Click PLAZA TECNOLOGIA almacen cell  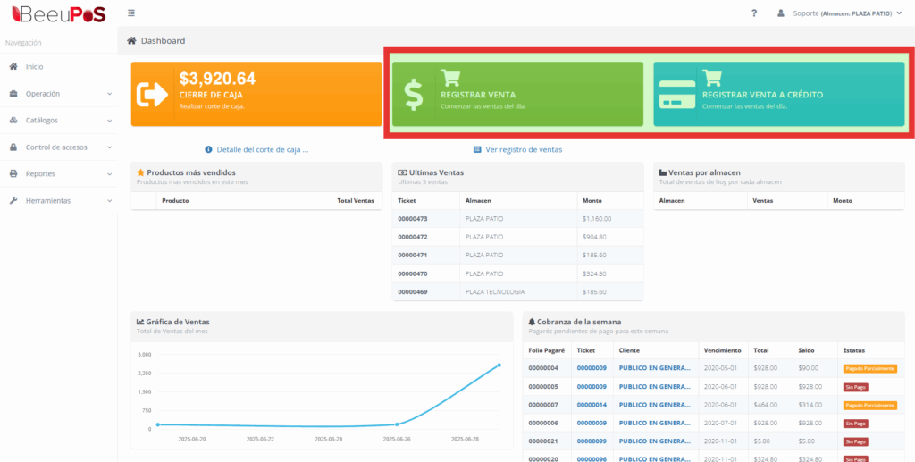tap(495, 291)
